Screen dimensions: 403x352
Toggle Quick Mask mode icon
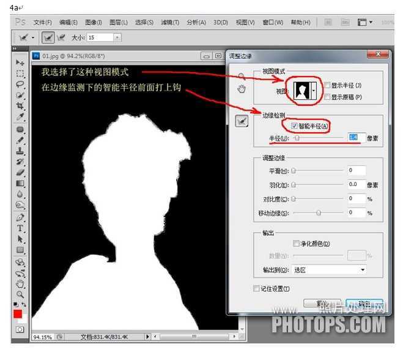(x=20, y=329)
